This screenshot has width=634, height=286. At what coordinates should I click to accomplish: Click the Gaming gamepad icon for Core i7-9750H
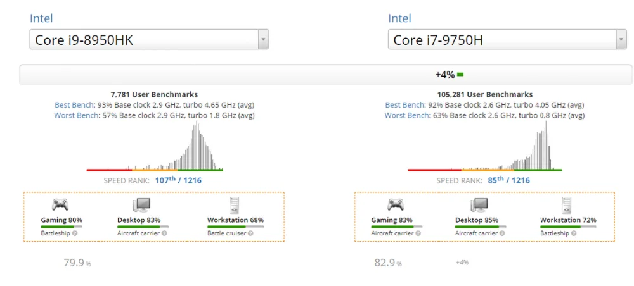(x=397, y=204)
